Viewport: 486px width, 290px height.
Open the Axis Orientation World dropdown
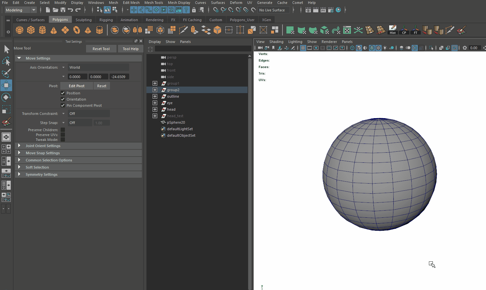point(99,67)
